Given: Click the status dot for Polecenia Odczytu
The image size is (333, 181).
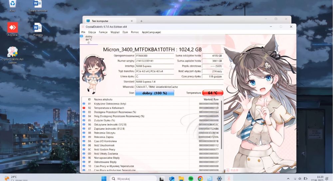Looking at the screenshot, I should [x=84, y=133].
